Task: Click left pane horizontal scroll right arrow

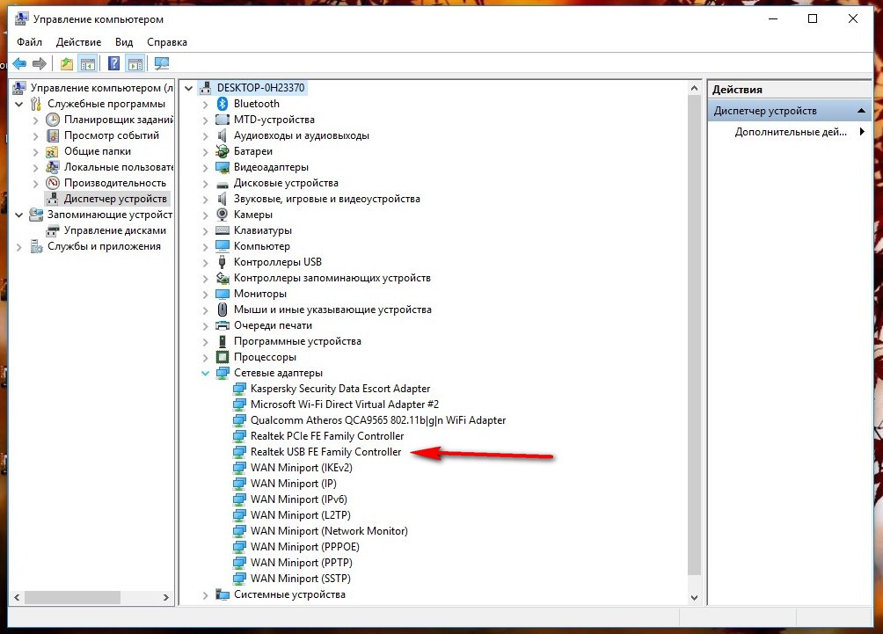Action: [x=166, y=597]
